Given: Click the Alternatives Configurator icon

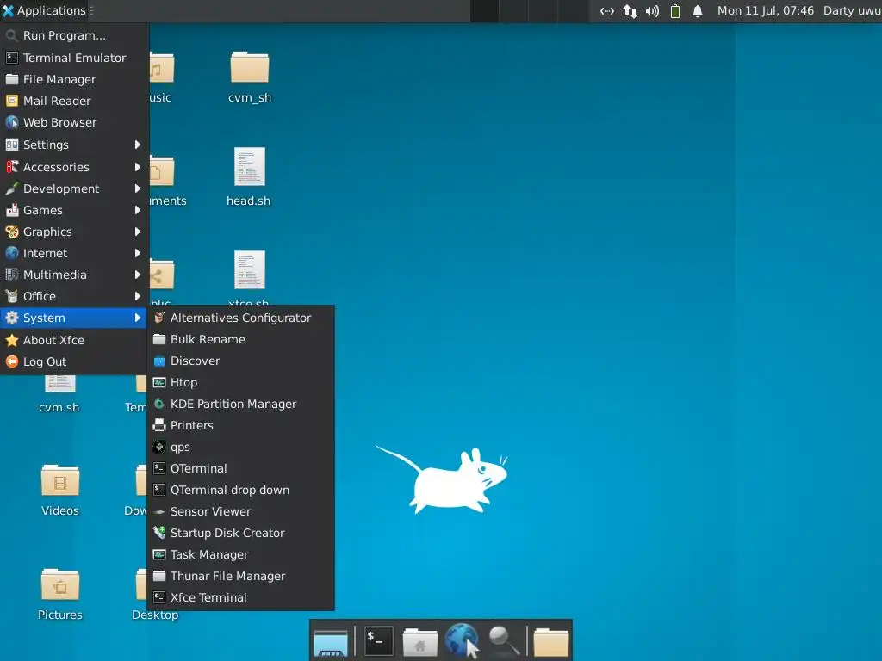Looking at the screenshot, I should [159, 318].
